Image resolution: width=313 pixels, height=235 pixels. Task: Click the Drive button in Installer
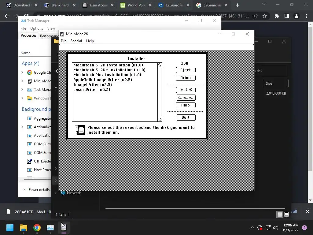[186, 77]
